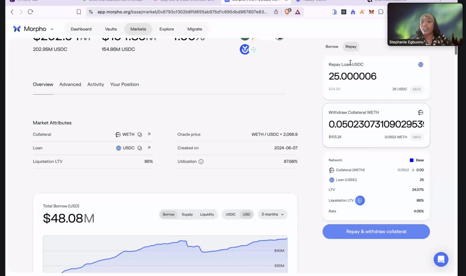Click the Utilization value 87.68%

click(290, 161)
